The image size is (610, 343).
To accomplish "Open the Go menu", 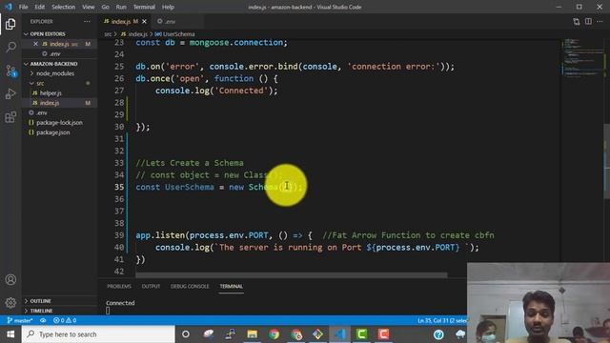I will click(x=105, y=7).
